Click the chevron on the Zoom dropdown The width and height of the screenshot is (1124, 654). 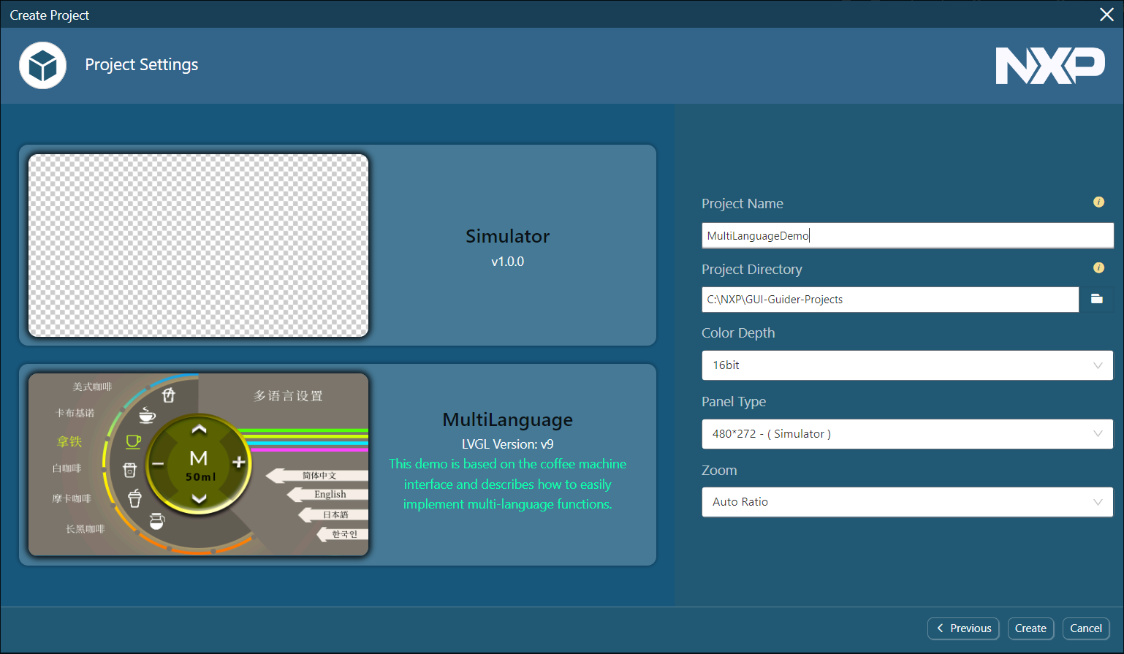point(1098,502)
